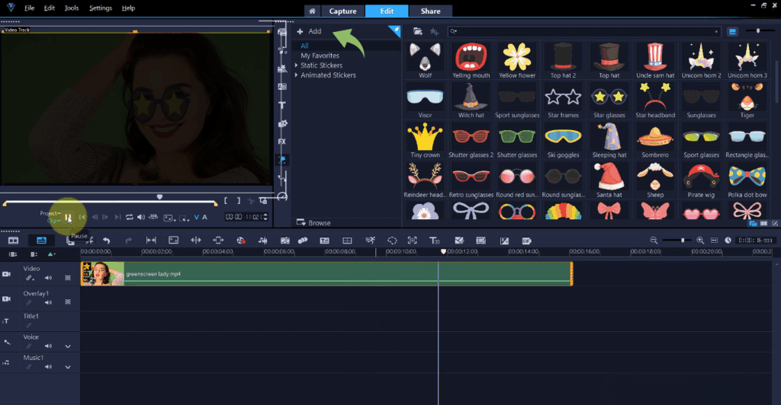The height and width of the screenshot is (405, 781).
Task: Click the Browse button in library
Action: 313,222
